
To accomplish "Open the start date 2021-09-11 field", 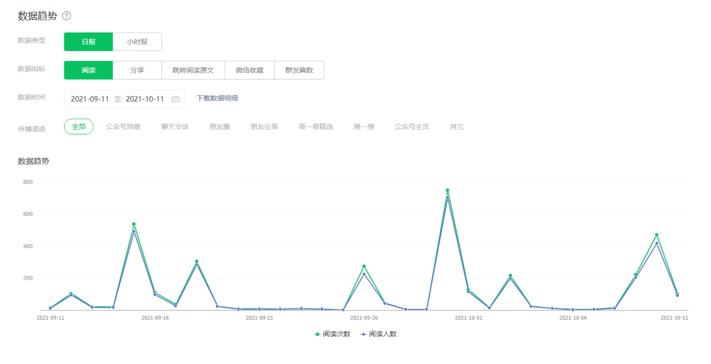I will tap(90, 99).
